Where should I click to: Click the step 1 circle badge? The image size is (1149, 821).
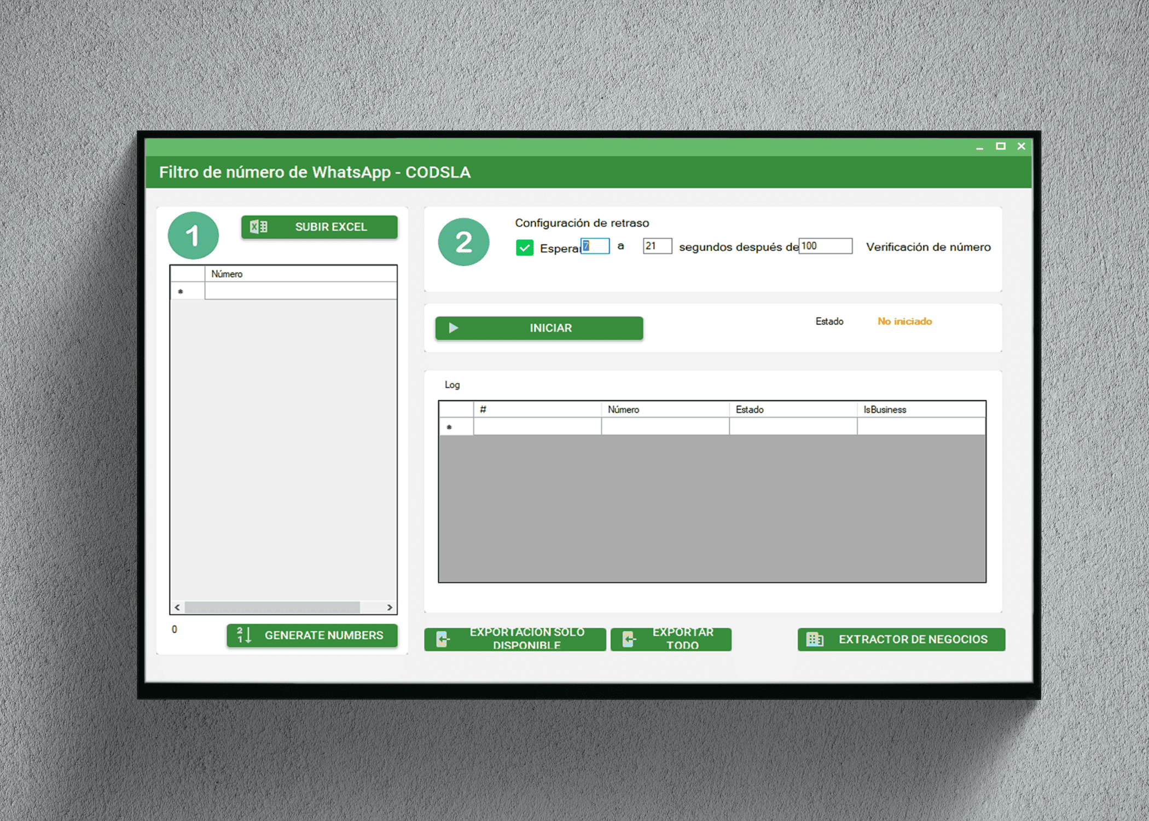point(193,236)
